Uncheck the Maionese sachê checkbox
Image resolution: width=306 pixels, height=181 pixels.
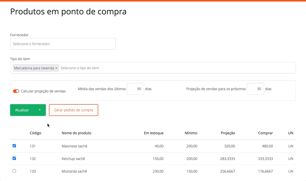(x=14, y=146)
